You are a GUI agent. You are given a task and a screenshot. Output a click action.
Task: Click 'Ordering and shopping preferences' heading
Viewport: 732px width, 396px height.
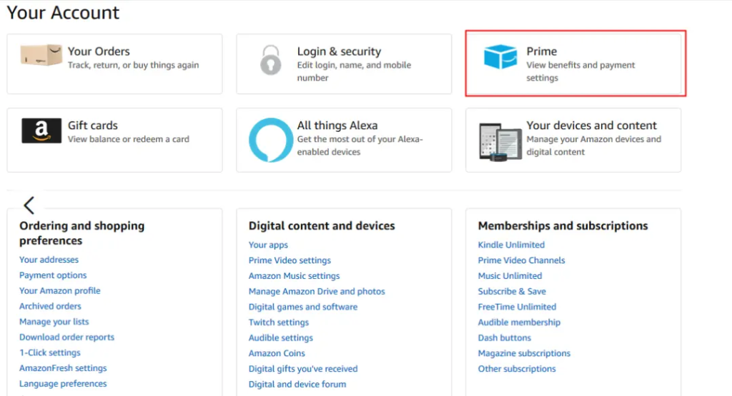coord(81,233)
